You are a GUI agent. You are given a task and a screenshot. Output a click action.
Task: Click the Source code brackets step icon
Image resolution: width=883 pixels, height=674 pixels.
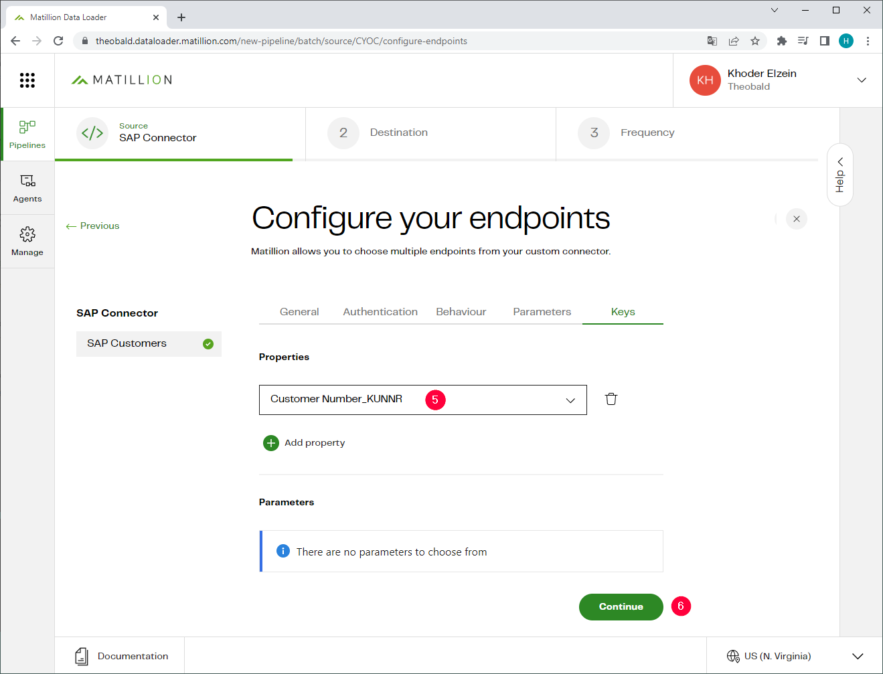(x=92, y=133)
